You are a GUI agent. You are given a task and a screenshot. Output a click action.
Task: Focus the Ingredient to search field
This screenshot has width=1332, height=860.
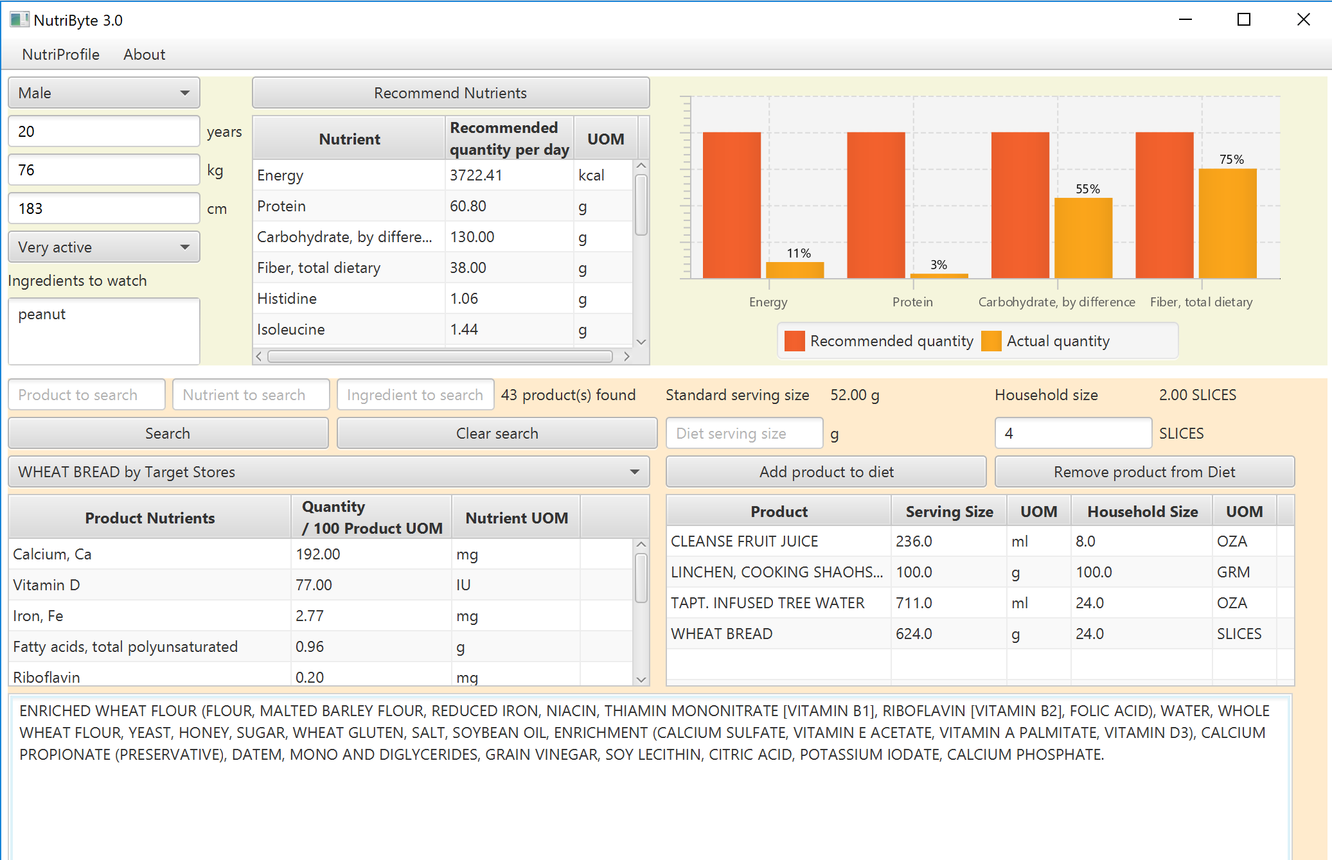pyautogui.click(x=416, y=395)
